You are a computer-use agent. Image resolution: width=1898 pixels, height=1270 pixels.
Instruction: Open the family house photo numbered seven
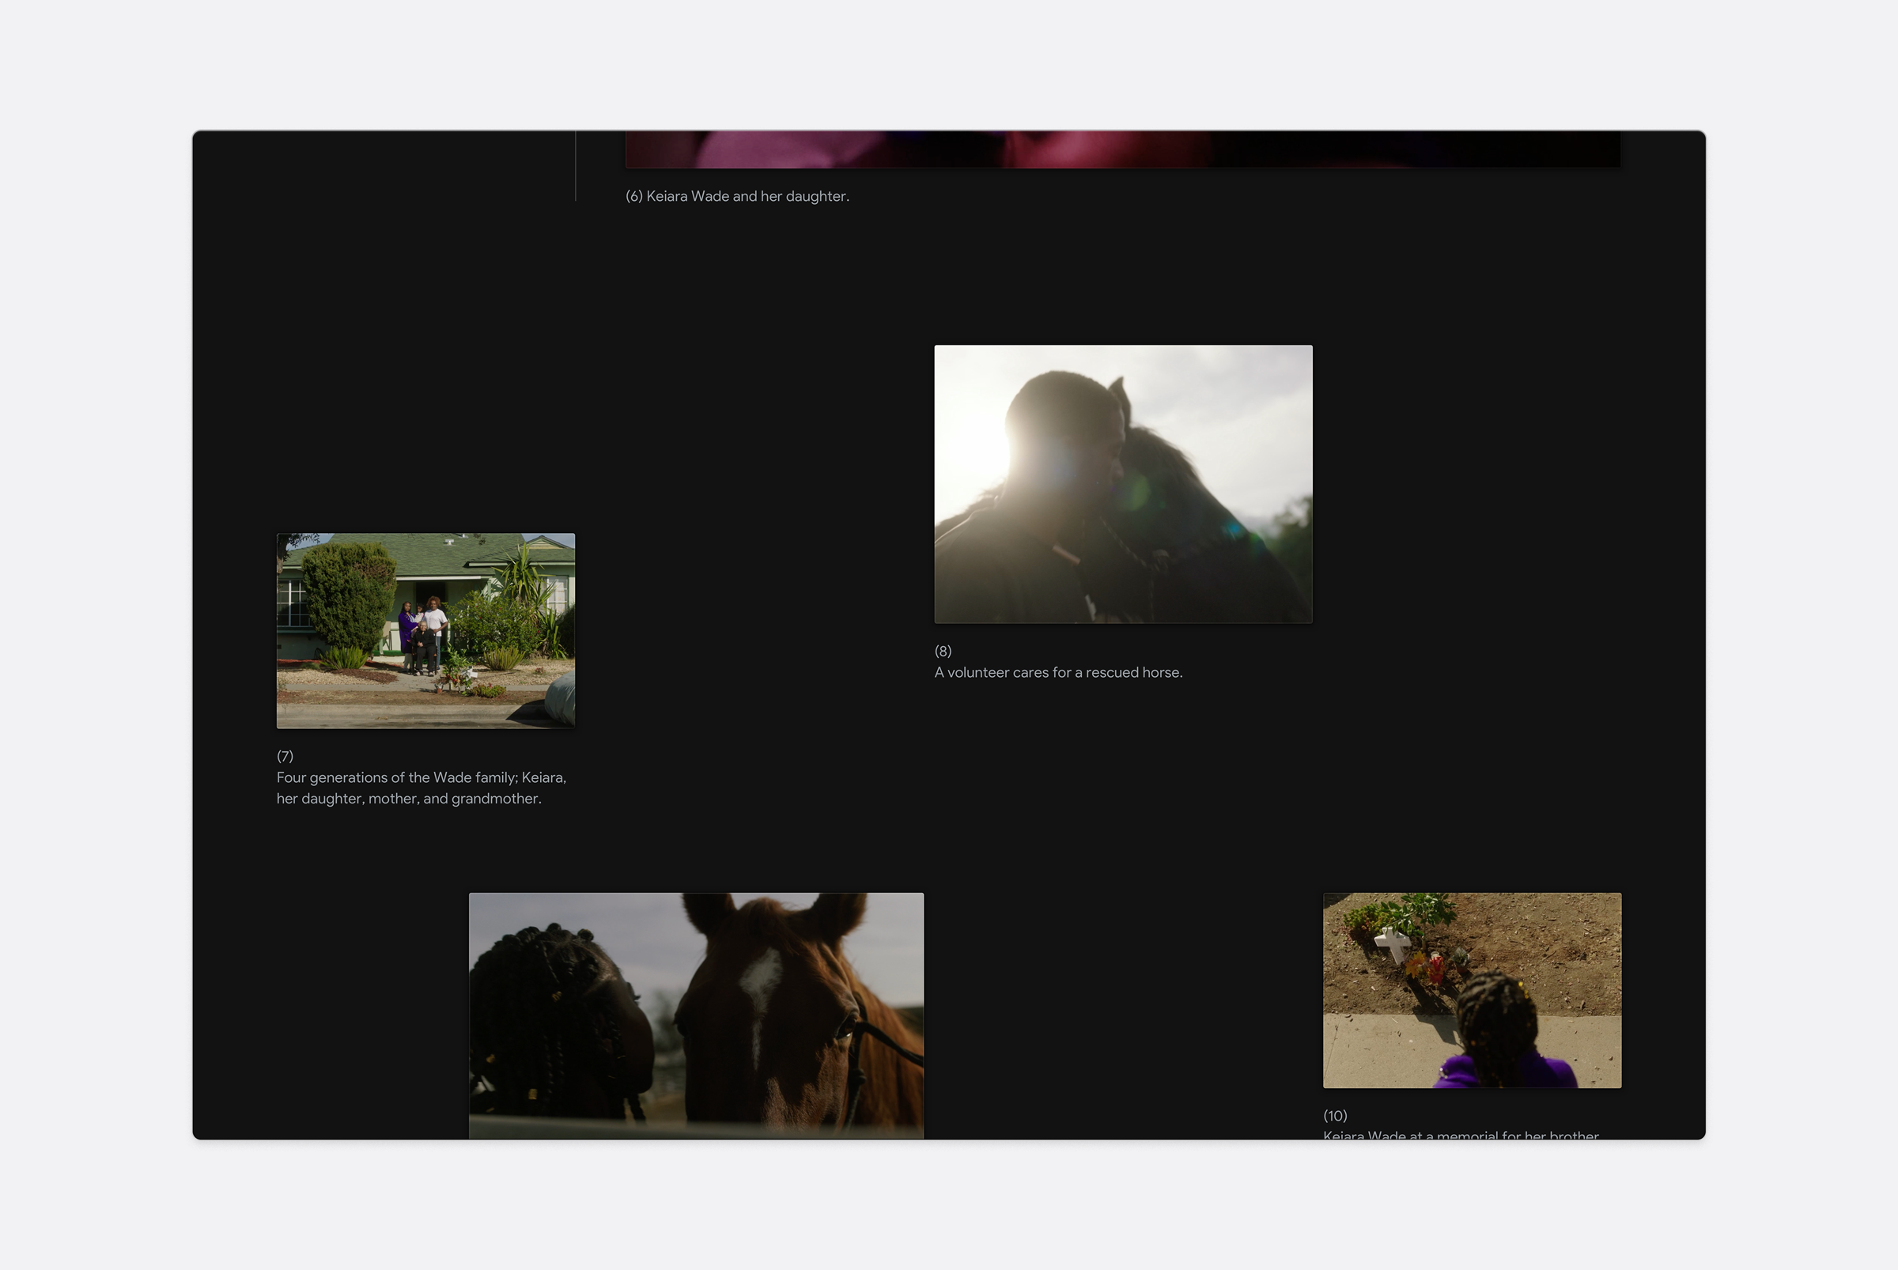(x=425, y=630)
